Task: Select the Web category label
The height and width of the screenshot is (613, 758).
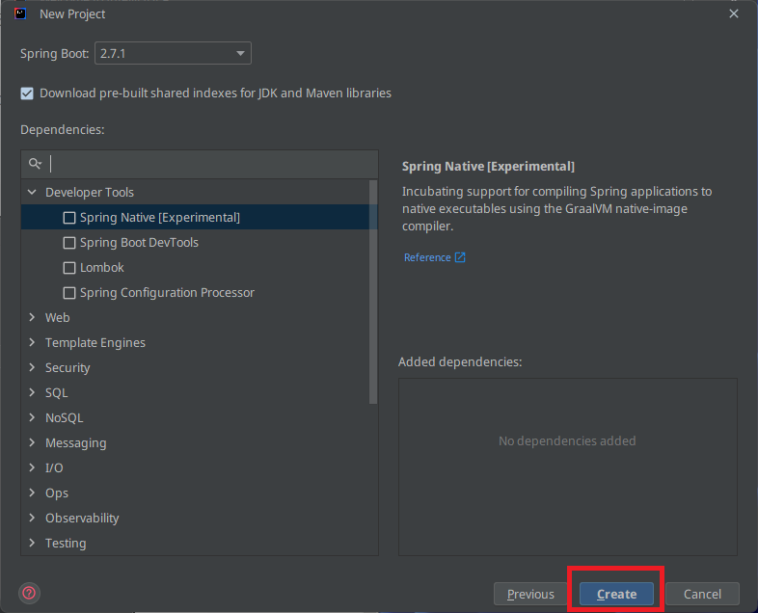Action: point(58,317)
